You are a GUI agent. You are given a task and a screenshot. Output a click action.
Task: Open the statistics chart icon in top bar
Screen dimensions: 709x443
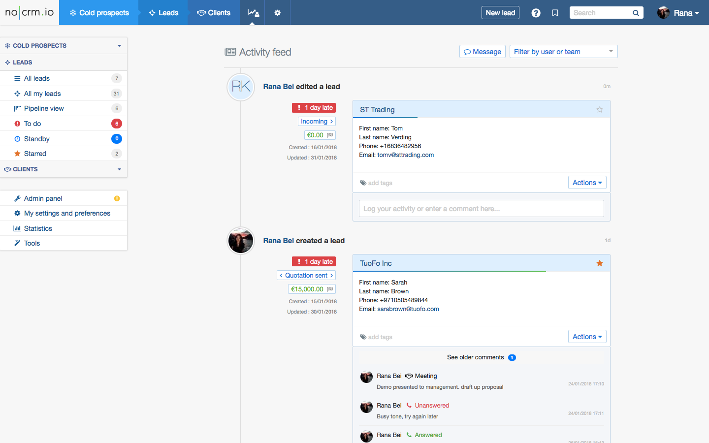[x=253, y=13]
